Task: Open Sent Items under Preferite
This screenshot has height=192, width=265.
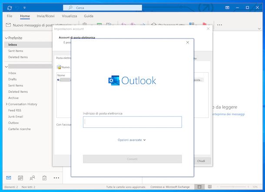Action: click(x=16, y=51)
